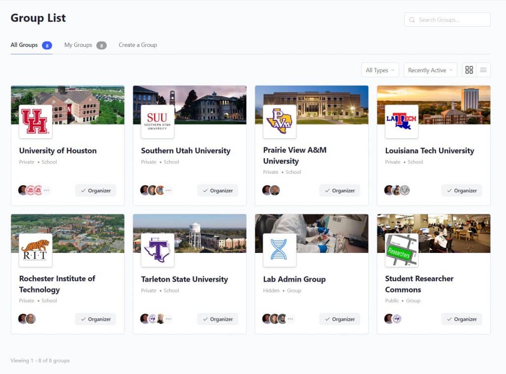This screenshot has height=374, width=506.
Task: Click the search magnifier icon
Action: coord(412,20)
